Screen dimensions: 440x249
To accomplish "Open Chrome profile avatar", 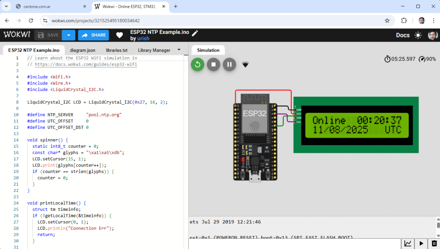I will coord(422,21).
